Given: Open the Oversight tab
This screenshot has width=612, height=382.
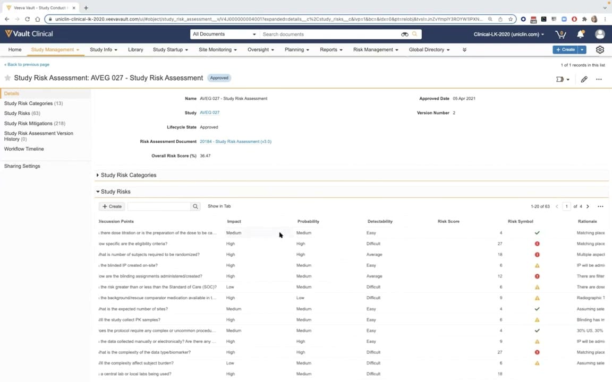Looking at the screenshot, I should point(261,50).
